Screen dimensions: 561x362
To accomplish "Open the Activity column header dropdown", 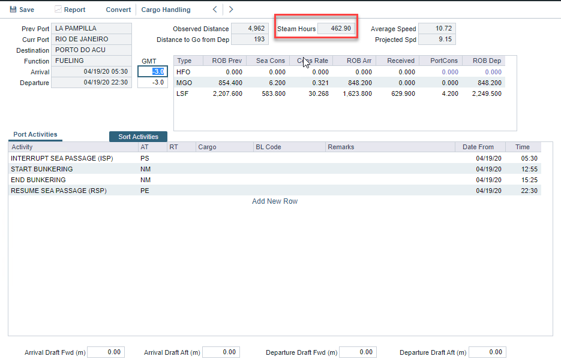I will coord(22,147).
